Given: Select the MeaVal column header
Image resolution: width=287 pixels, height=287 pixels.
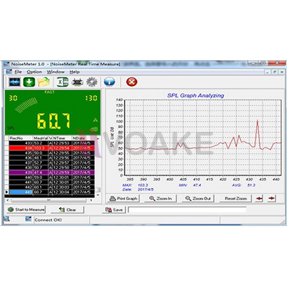Looking at the screenshot, I should pos(41,138).
